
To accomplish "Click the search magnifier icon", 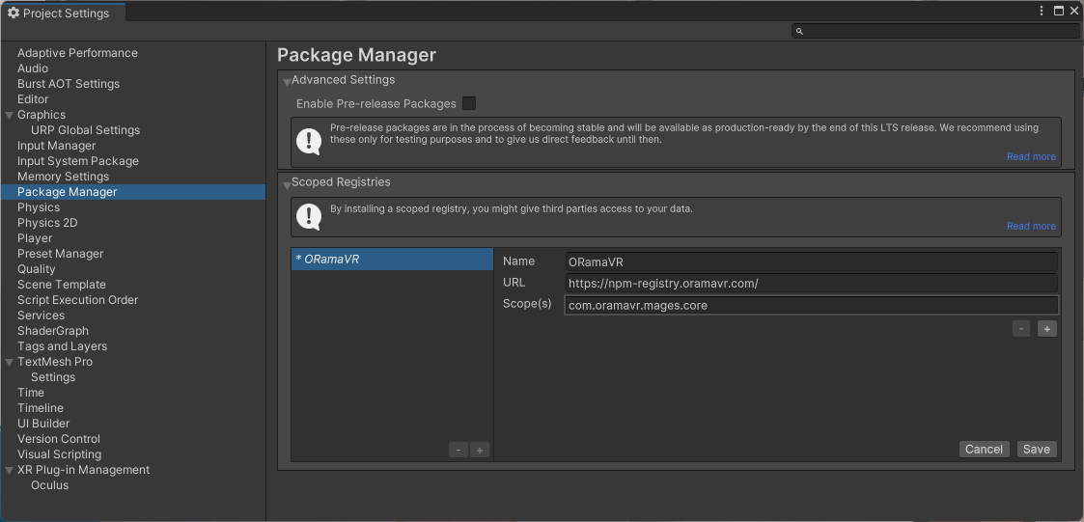I will click(799, 32).
